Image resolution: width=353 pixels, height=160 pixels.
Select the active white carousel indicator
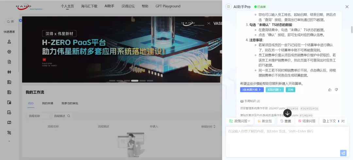tap(135, 81)
